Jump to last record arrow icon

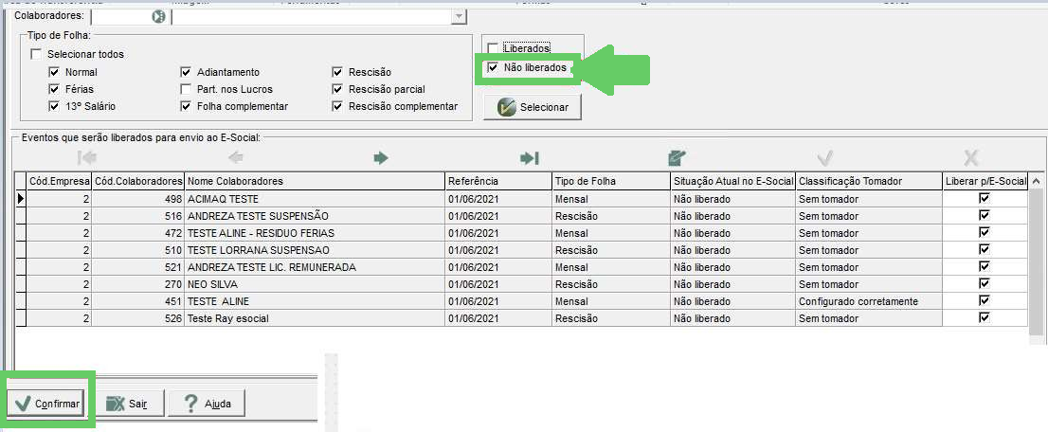click(530, 158)
